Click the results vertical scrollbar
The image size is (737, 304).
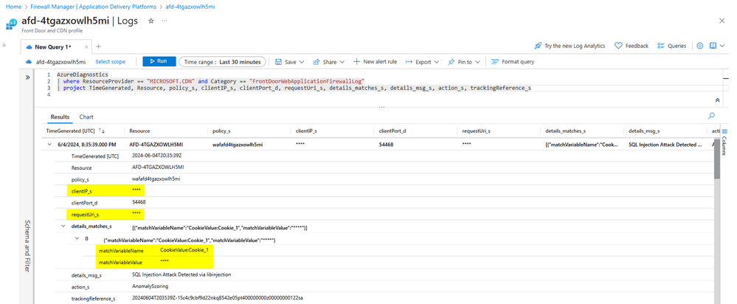tap(717, 159)
